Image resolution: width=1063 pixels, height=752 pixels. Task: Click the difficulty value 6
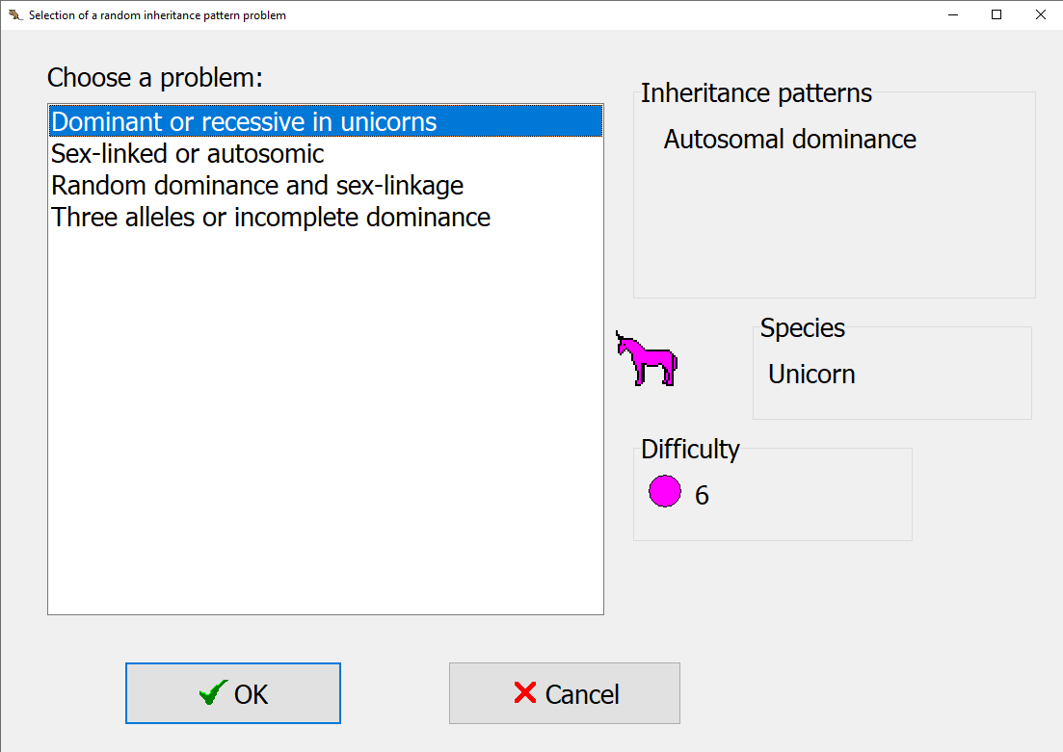[x=702, y=495]
